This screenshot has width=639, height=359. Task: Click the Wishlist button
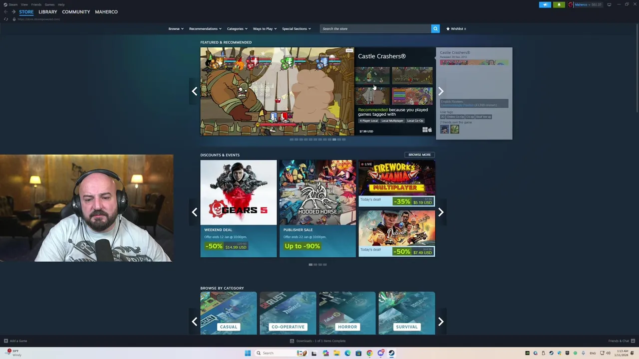pyautogui.click(x=456, y=28)
